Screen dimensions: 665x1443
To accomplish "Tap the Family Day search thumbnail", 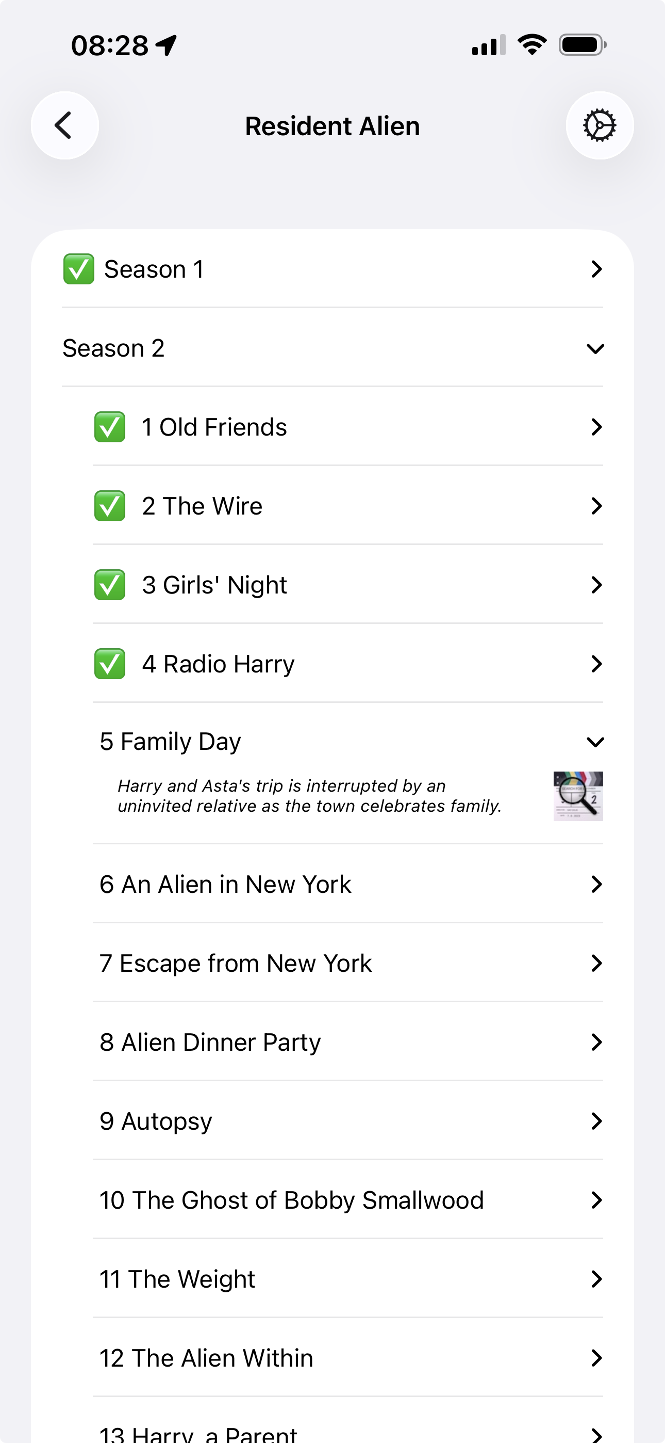I will 578,796.
